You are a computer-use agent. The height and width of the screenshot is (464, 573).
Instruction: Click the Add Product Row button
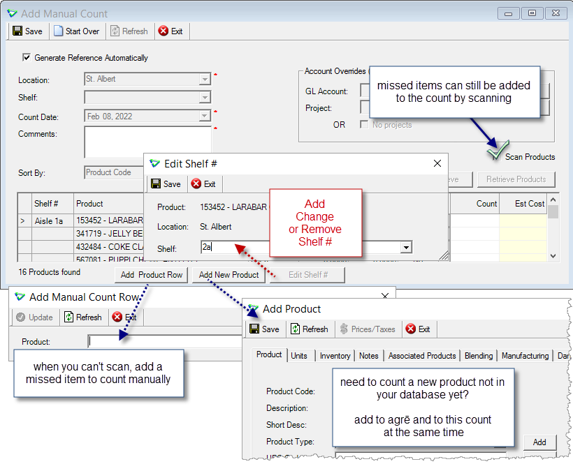click(152, 275)
